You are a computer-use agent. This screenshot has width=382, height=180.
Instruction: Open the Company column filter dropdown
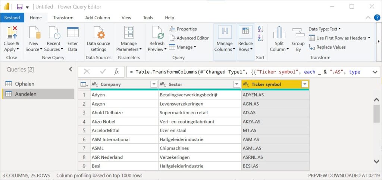[154, 84]
